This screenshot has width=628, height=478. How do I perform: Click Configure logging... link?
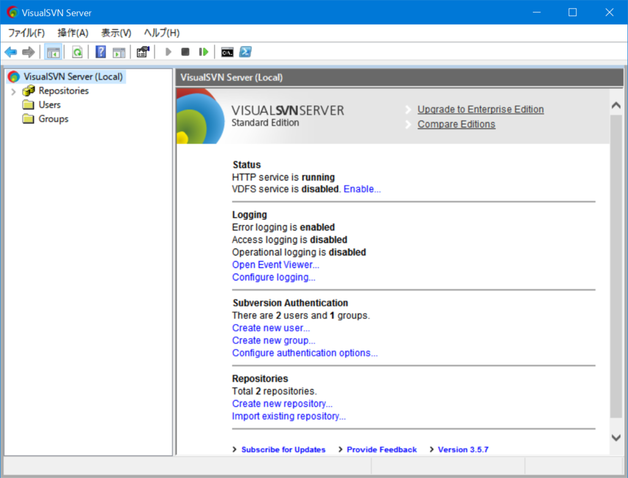[x=274, y=277]
